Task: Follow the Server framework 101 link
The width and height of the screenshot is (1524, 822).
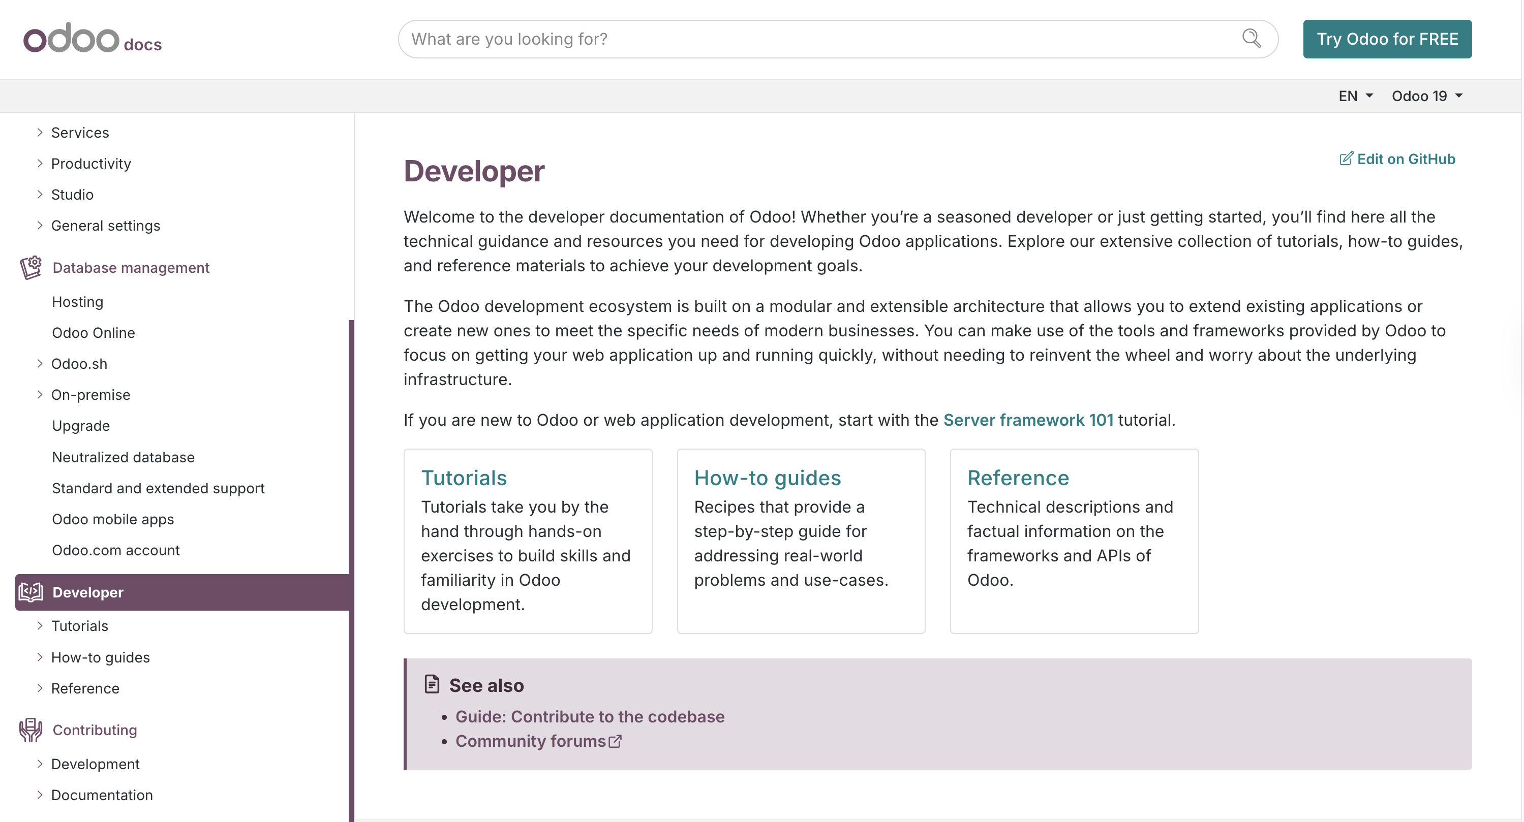Action: [x=1028, y=420]
